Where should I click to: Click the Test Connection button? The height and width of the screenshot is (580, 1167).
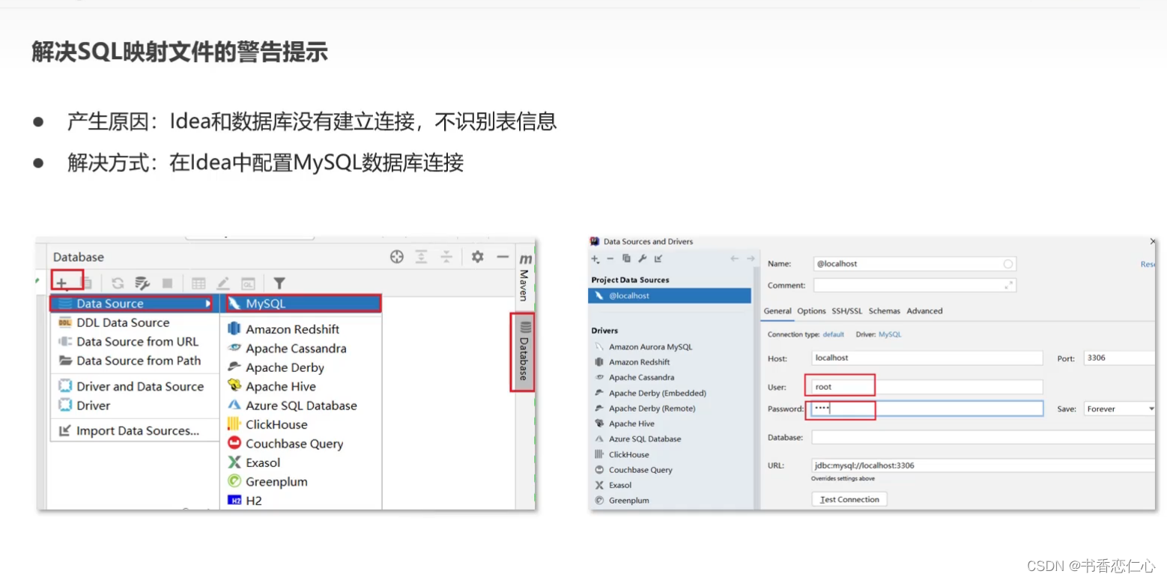point(849,499)
